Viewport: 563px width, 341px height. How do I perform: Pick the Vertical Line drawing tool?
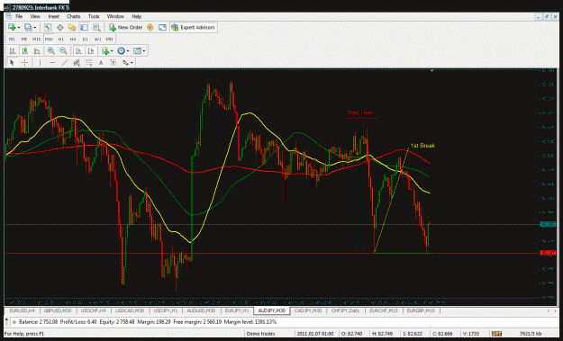40,63
